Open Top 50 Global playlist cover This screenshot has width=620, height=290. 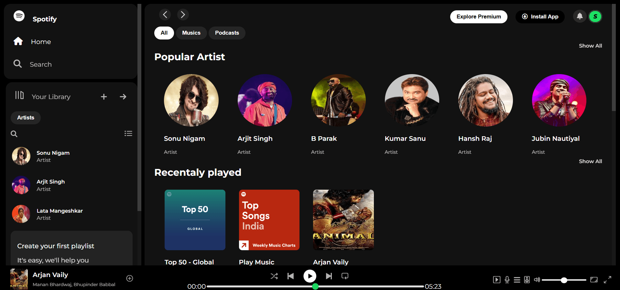(x=195, y=220)
